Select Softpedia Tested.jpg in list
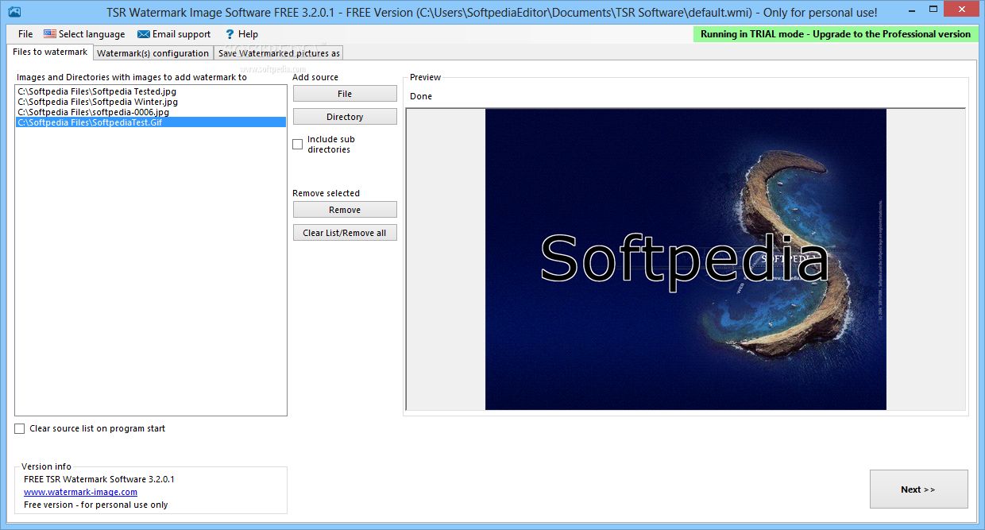The image size is (985, 530). click(x=151, y=91)
